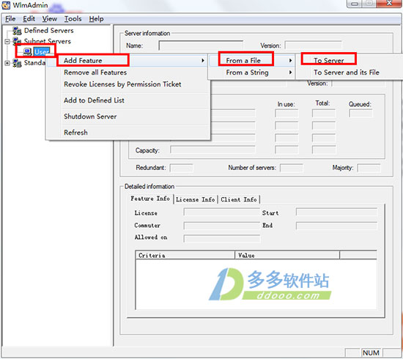Screen dimensions: 403x359
Task: Click the User server computer icon
Action: click(27, 52)
